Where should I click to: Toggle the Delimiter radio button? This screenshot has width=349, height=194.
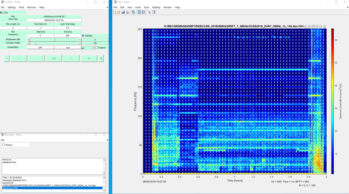pyautogui.click(x=83, y=36)
